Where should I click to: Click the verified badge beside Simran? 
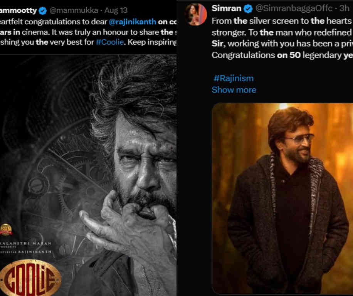coord(249,8)
